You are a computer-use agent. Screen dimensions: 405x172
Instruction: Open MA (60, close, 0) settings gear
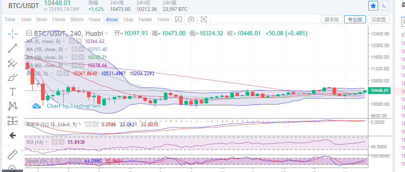click(74, 65)
